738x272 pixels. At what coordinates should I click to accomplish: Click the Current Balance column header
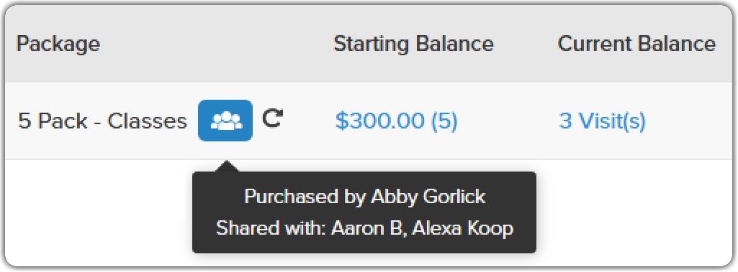pyautogui.click(x=636, y=44)
